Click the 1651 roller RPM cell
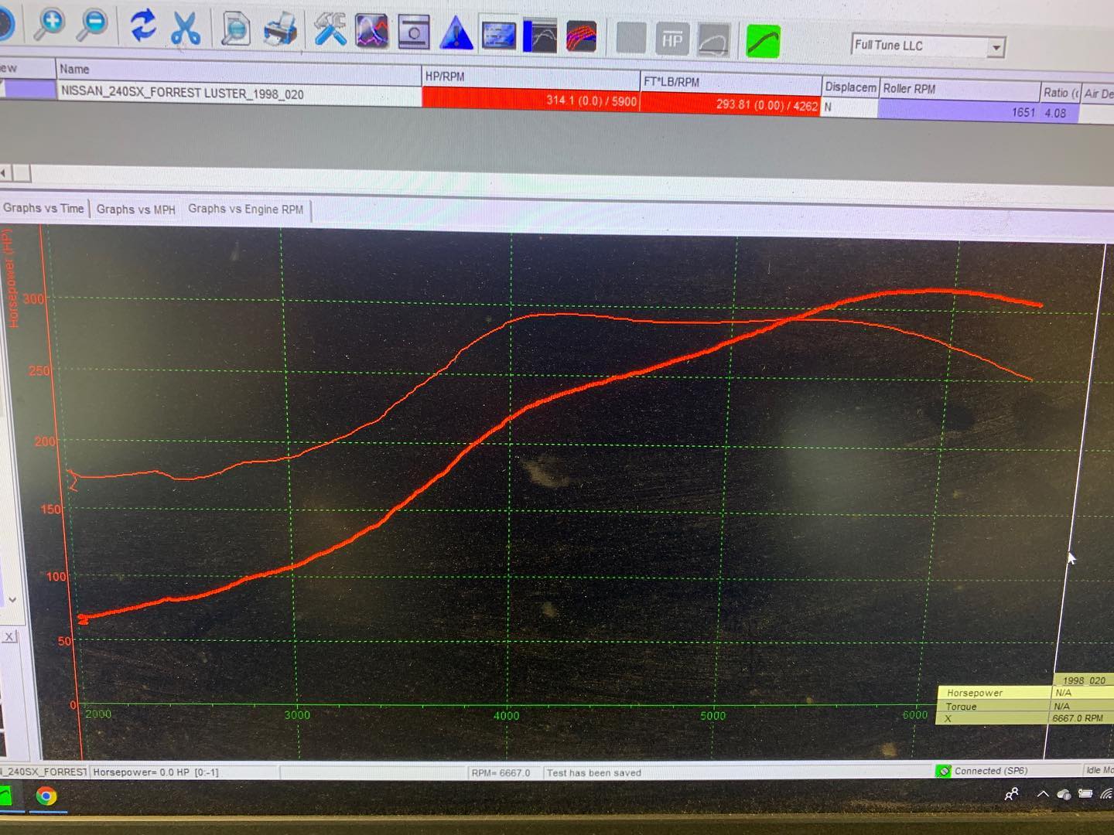The image size is (1114, 835). click(959, 111)
